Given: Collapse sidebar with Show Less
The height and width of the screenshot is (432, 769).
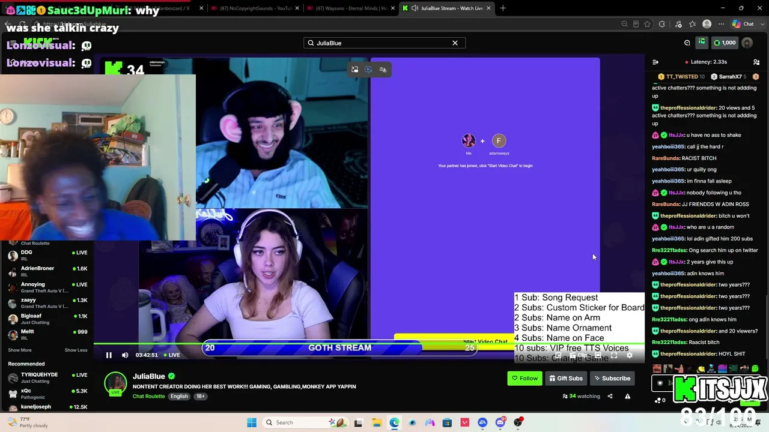Looking at the screenshot, I should pos(76,350).
